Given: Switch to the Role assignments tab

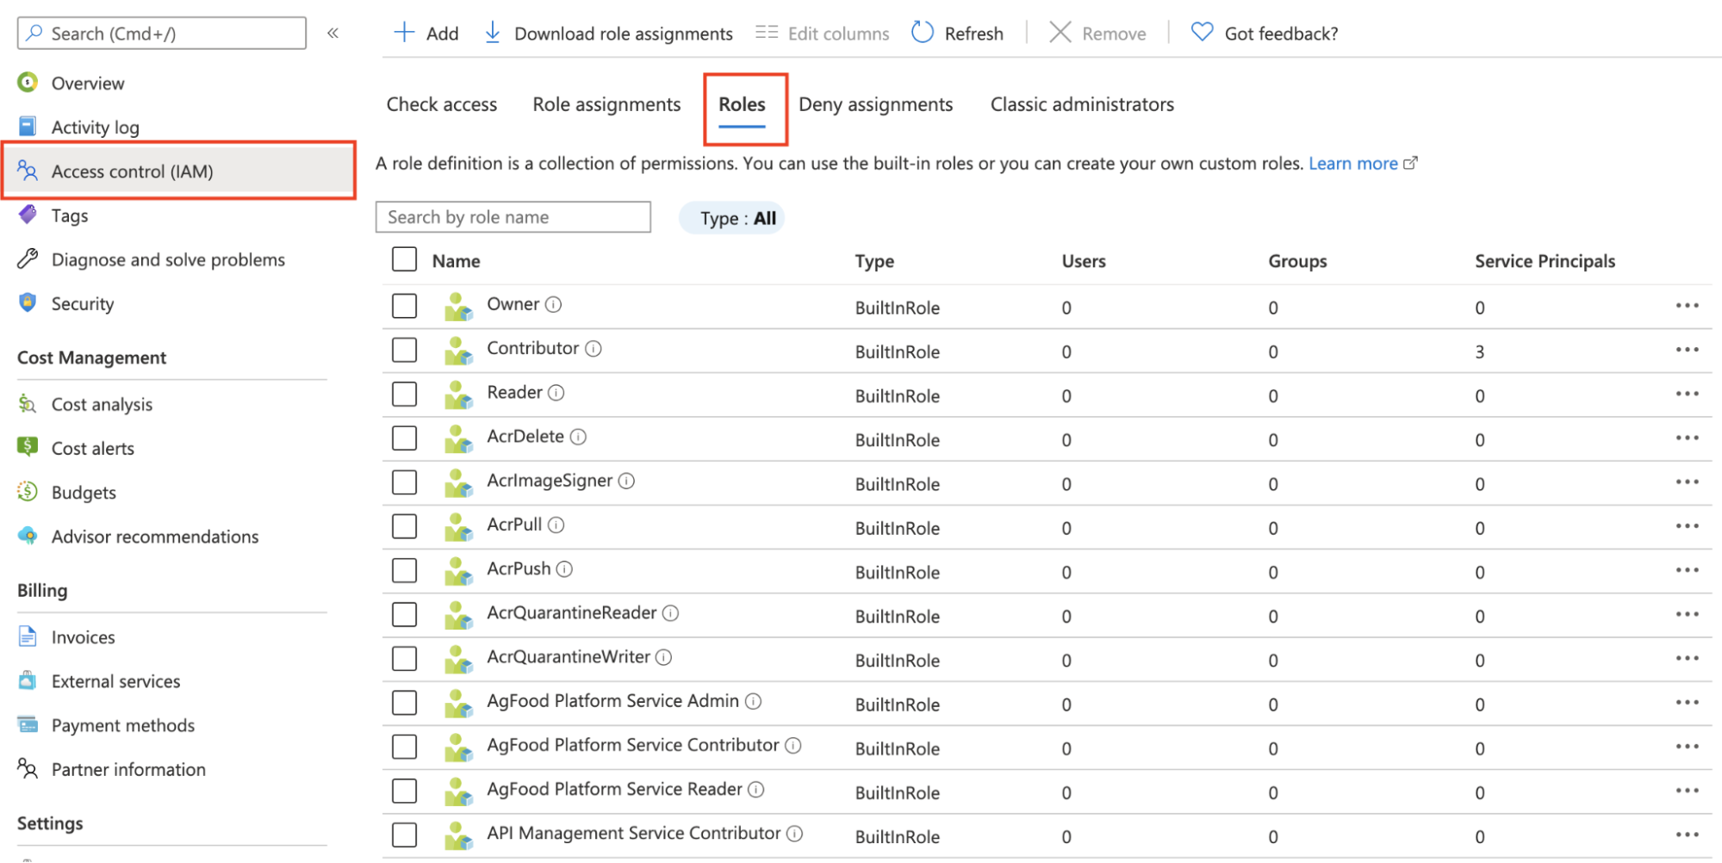Looking at the screenshot, I should [x=606, y=104].
